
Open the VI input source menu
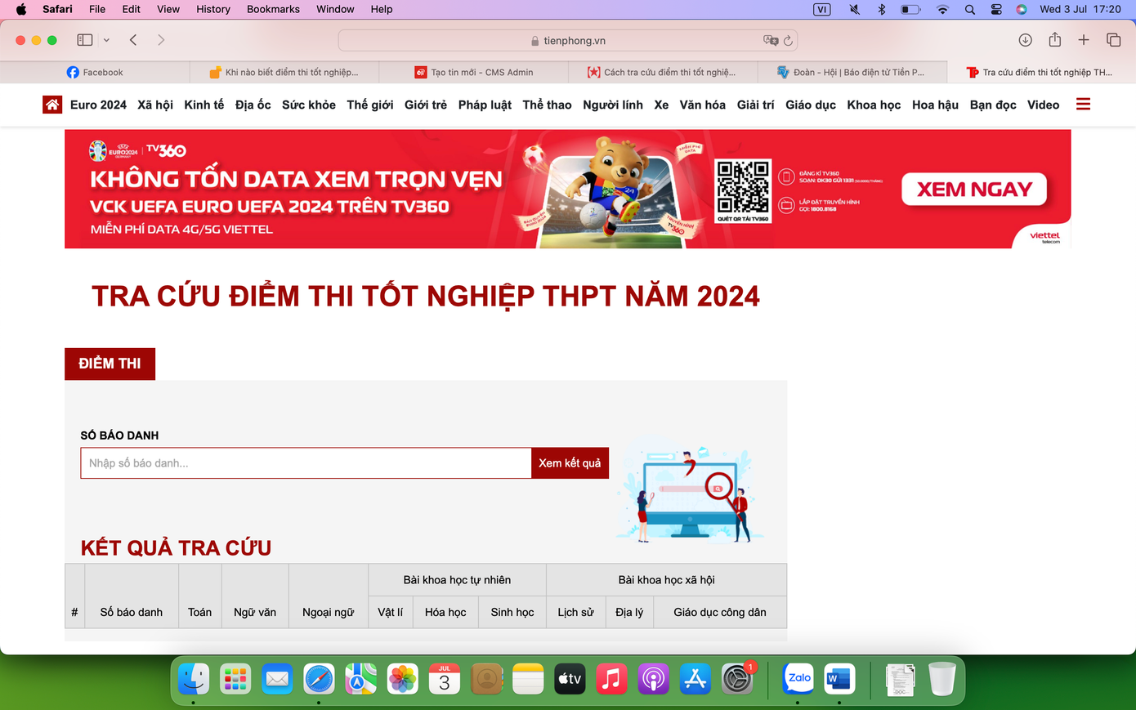821,9
